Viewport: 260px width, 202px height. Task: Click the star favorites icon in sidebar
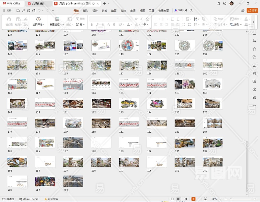(x=254, y=49)
